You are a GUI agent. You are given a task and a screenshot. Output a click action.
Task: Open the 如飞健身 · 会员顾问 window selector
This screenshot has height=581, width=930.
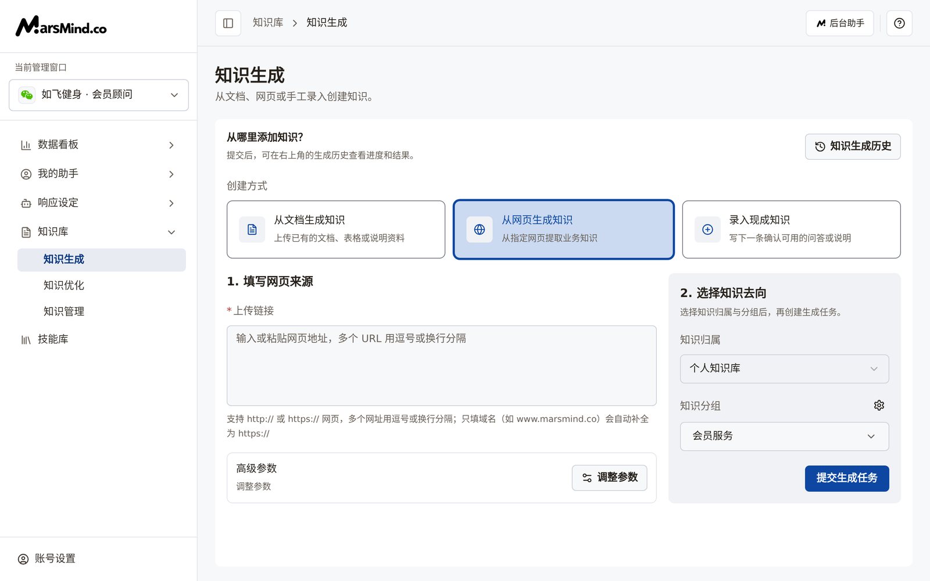click(99, 95)
